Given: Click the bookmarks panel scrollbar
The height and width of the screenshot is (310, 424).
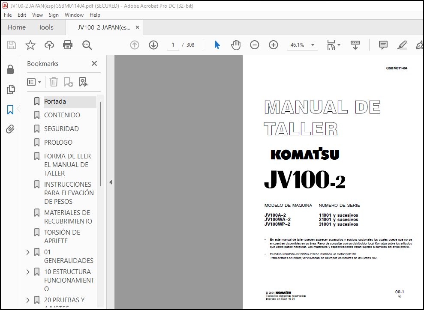Looking at the screenshot, I should (x=100, y=144).
